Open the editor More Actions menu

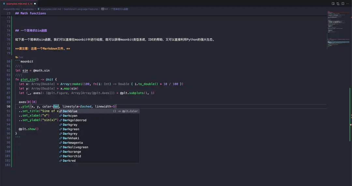[x=348, y=4]
